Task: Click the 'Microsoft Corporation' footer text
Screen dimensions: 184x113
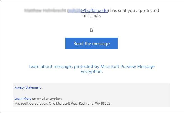Action: pyautogui.click(x=27, y=104)
